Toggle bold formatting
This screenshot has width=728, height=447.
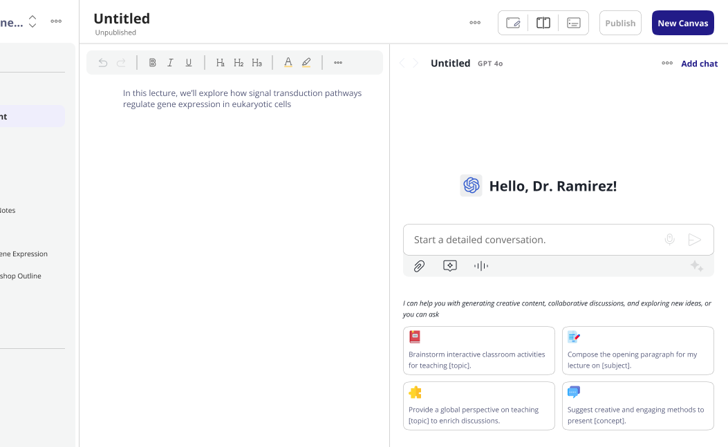(152, 63)
